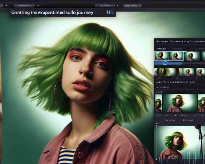The image size is (205, 164).
Task: Expand the leftmost arrow in the top bar
Action: click(6, 6)
